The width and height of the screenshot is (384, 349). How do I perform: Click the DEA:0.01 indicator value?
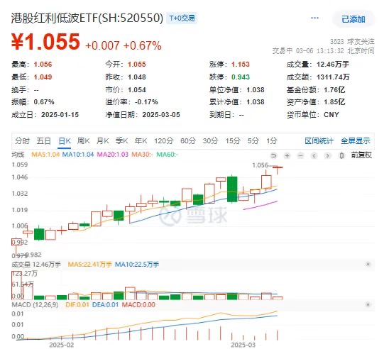(x=105, y=305)
